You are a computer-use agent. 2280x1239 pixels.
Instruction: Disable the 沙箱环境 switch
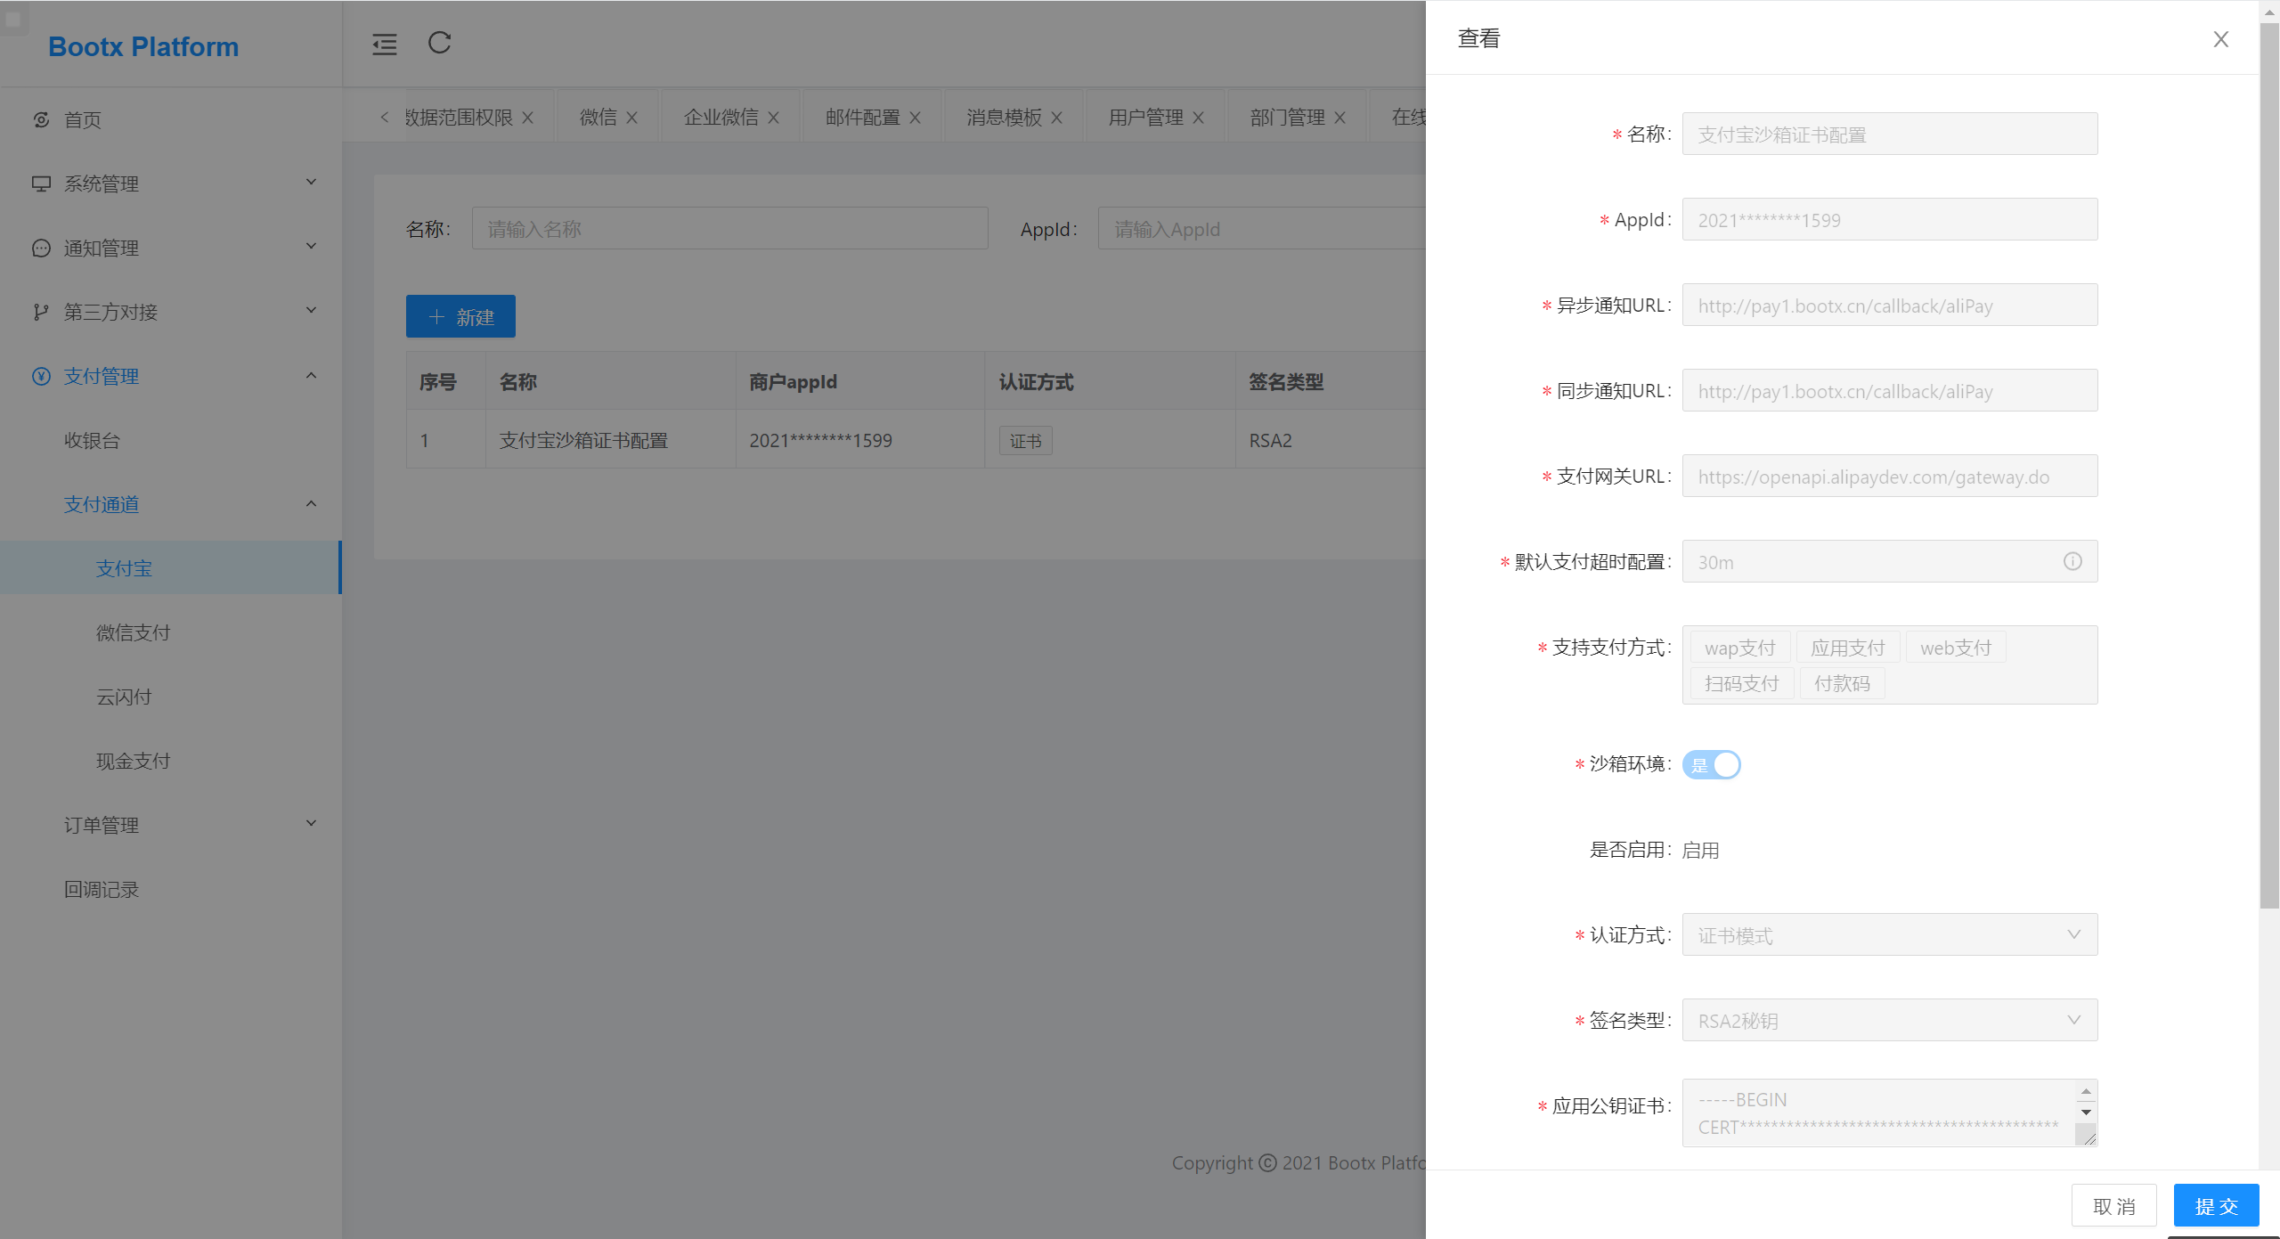[x=1712, y=764]
